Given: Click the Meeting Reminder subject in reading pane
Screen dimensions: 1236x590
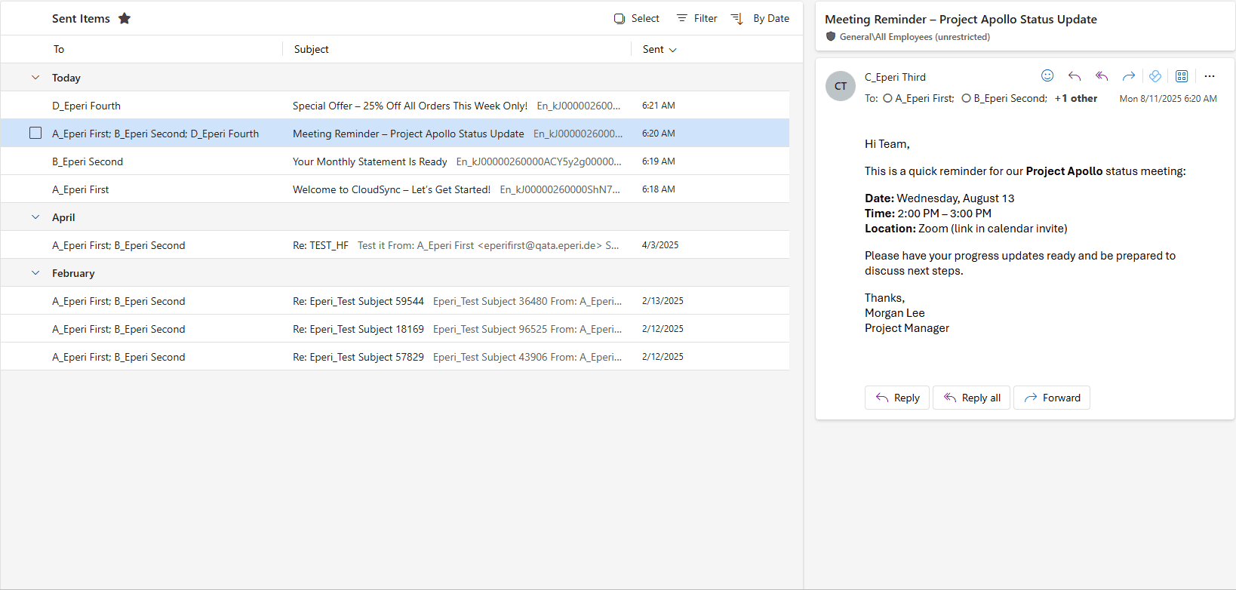Looking at the screenshot, I should pos(961,19).
